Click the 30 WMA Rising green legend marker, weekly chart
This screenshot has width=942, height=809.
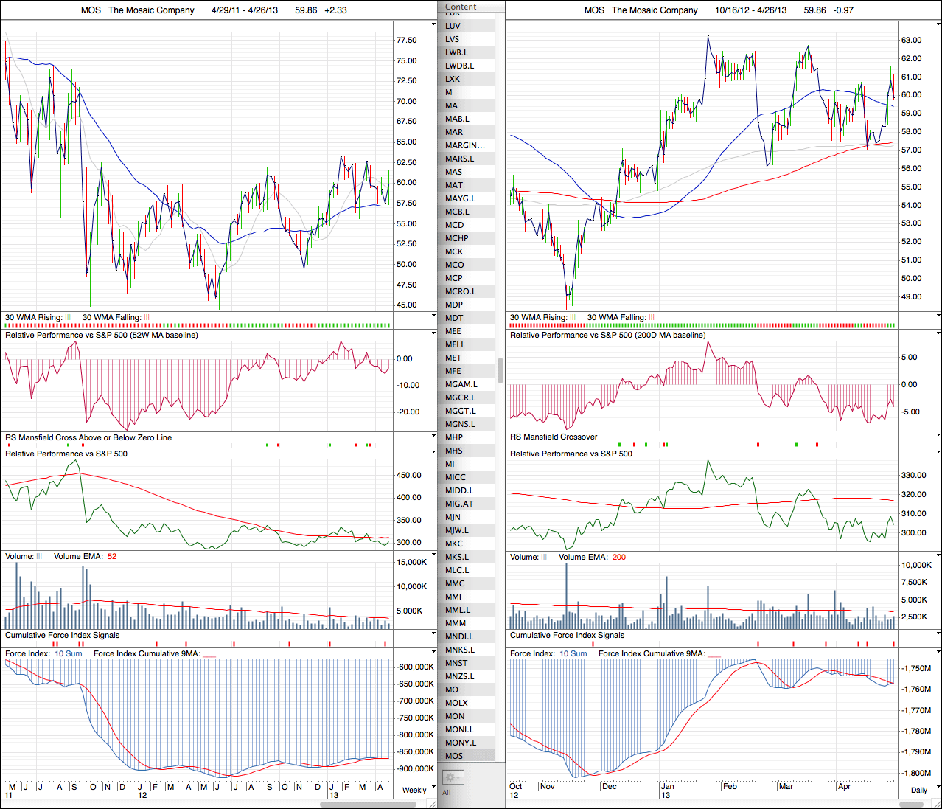click(x=68, y=318)
